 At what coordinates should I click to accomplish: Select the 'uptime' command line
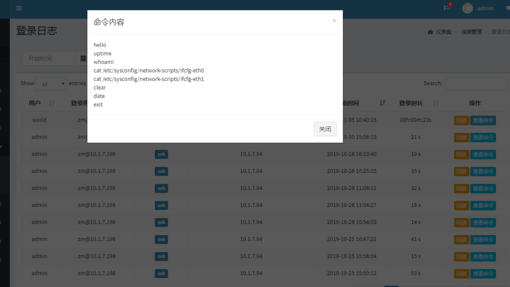pos(102,54)
